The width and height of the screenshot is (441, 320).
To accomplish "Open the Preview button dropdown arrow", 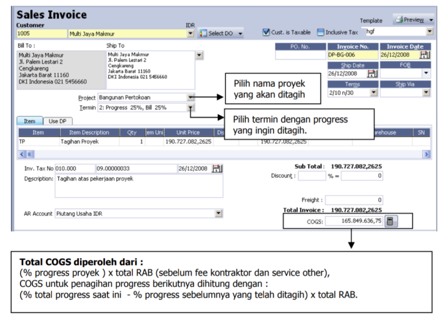I will [x=431, y=20].
